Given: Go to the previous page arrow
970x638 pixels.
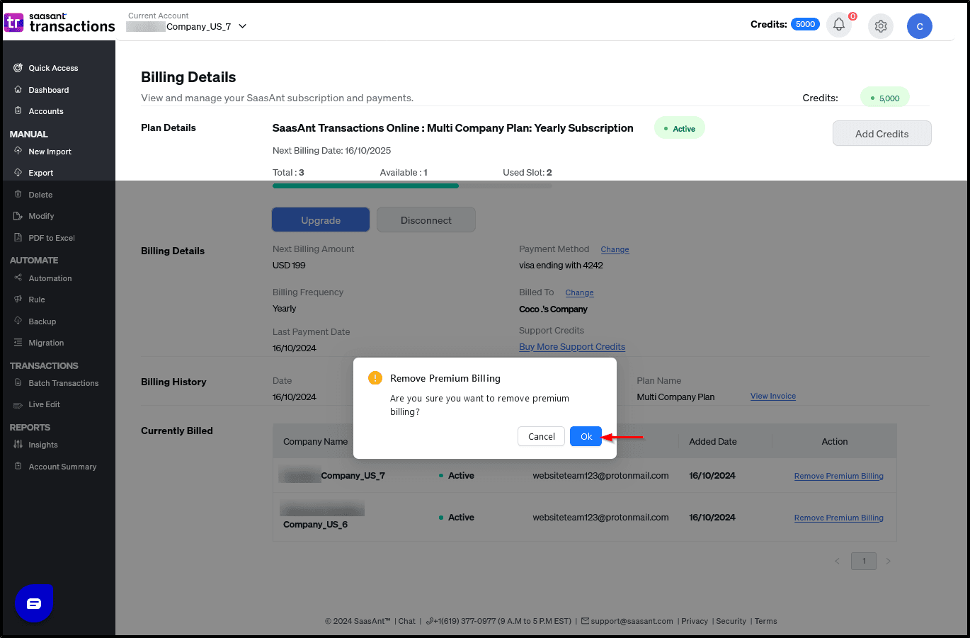Looking at the screenshot, I should pyautogui.click(x=837, y=562).
